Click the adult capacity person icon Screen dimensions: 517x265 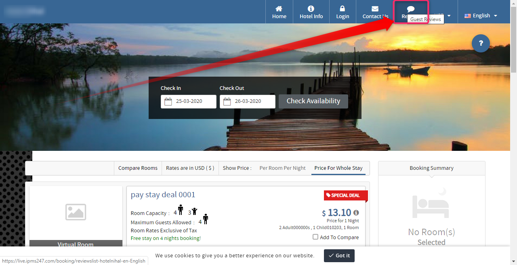(181, 210)
